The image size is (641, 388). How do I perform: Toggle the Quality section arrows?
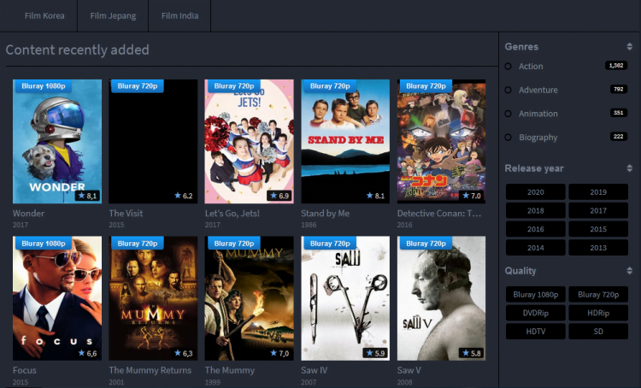(x=629, y=271)
